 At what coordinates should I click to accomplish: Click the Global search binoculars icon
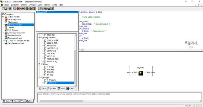[34, 9]
